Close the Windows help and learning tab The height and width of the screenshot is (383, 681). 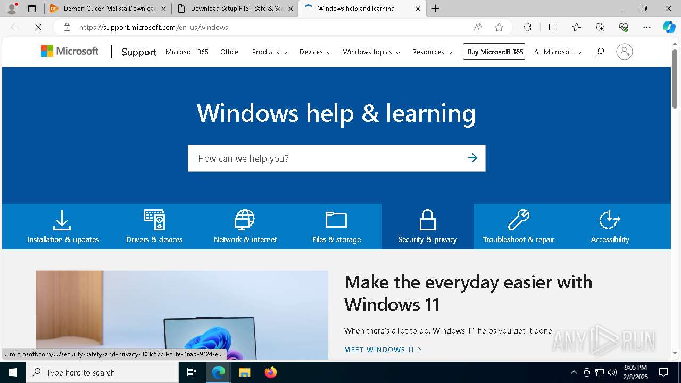[418, 9]
